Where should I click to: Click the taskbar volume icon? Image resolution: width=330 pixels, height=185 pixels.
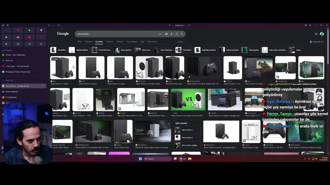point(316,159)
